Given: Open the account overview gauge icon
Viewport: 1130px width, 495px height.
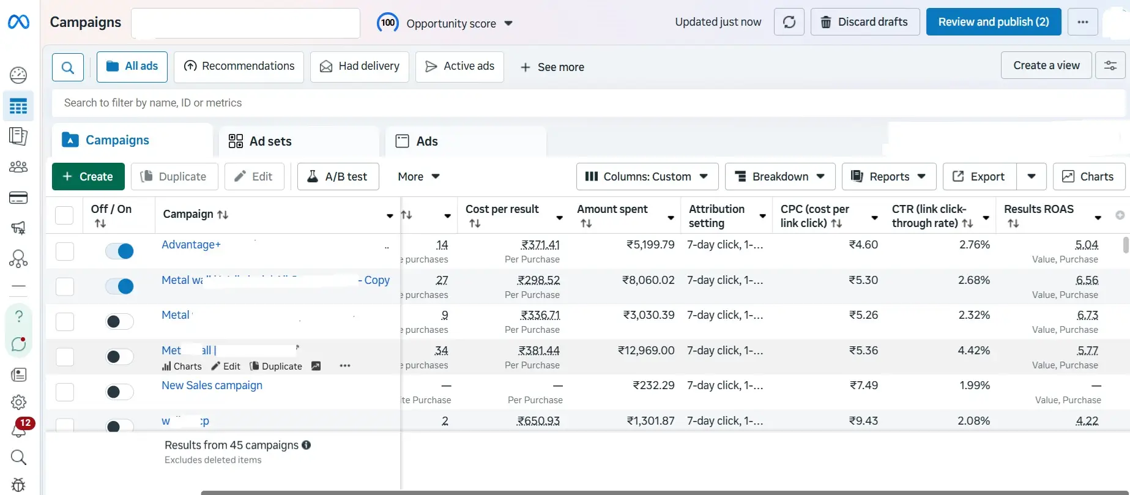Looking at the screenshot, I should [18, 75].
